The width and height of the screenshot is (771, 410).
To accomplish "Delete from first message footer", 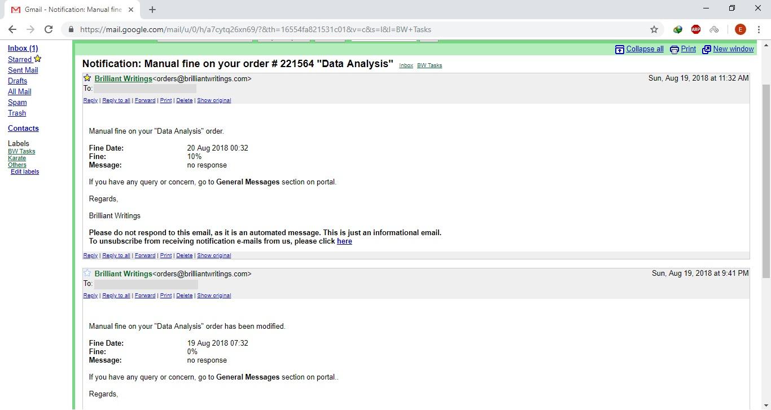I will click(x=184, y=255).
